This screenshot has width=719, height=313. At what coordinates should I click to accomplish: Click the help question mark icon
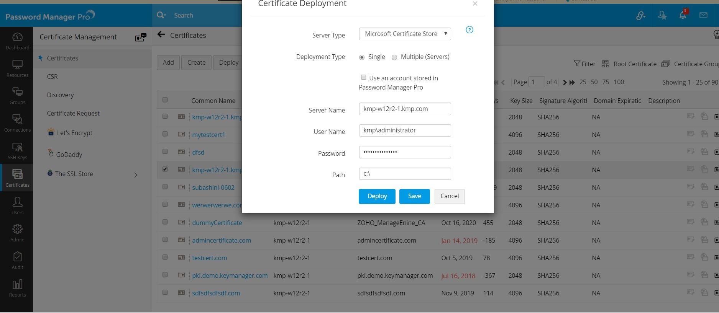tap(469, 30)
